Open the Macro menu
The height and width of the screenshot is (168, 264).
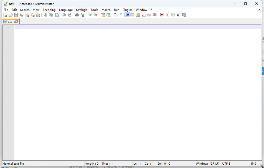(x=106, y=10)
